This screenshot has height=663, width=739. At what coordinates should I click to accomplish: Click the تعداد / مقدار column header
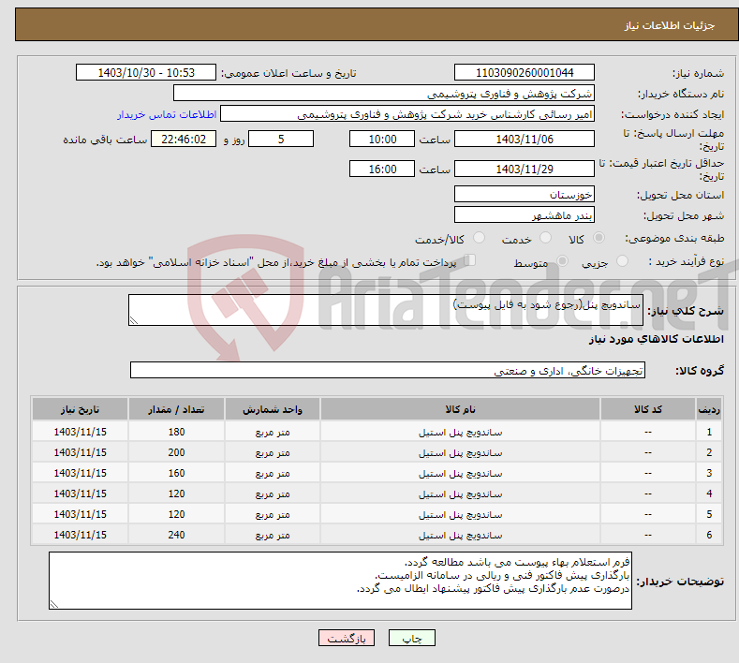click(x=176, y=409)
